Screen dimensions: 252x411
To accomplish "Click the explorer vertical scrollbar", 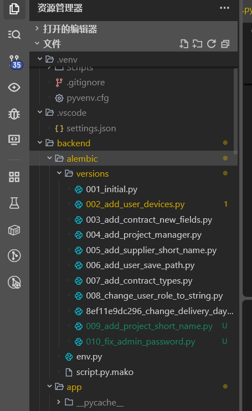I will coord(235,111).
